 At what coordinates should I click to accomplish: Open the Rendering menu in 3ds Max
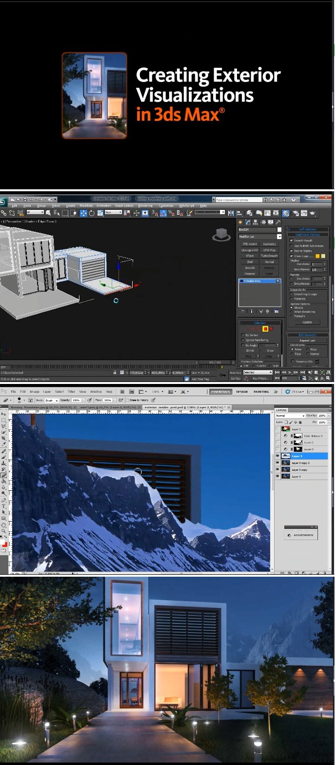coord(145,205)
